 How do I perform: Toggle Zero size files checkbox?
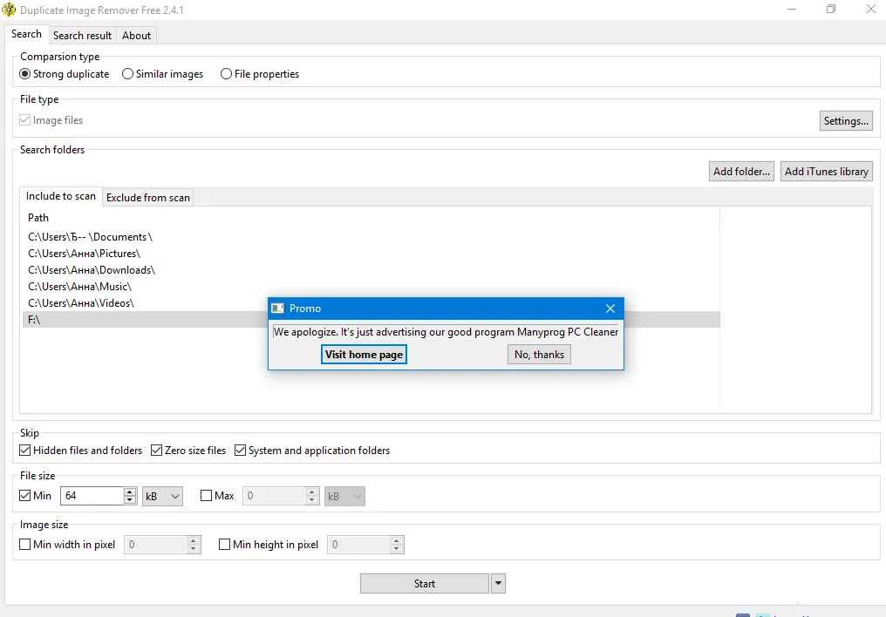(x=157, y=451)
